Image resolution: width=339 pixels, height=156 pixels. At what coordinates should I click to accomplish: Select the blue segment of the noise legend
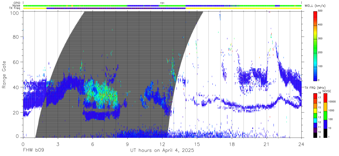325,124
